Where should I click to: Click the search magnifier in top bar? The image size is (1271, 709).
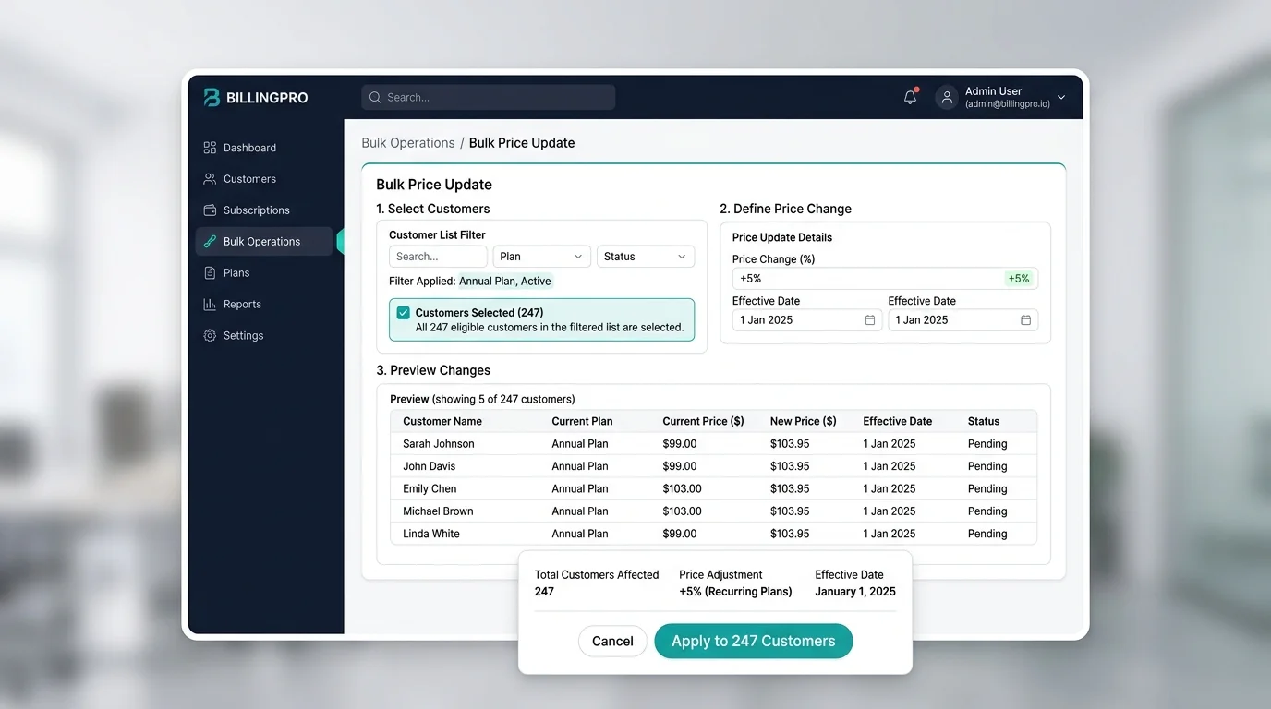pos(374,97)
